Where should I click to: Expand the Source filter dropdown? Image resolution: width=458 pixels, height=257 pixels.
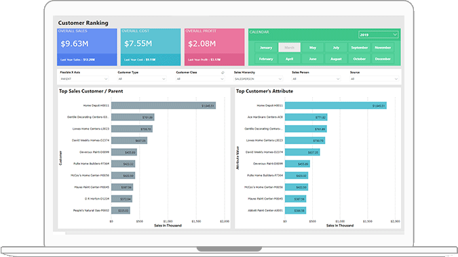[374, 79]
